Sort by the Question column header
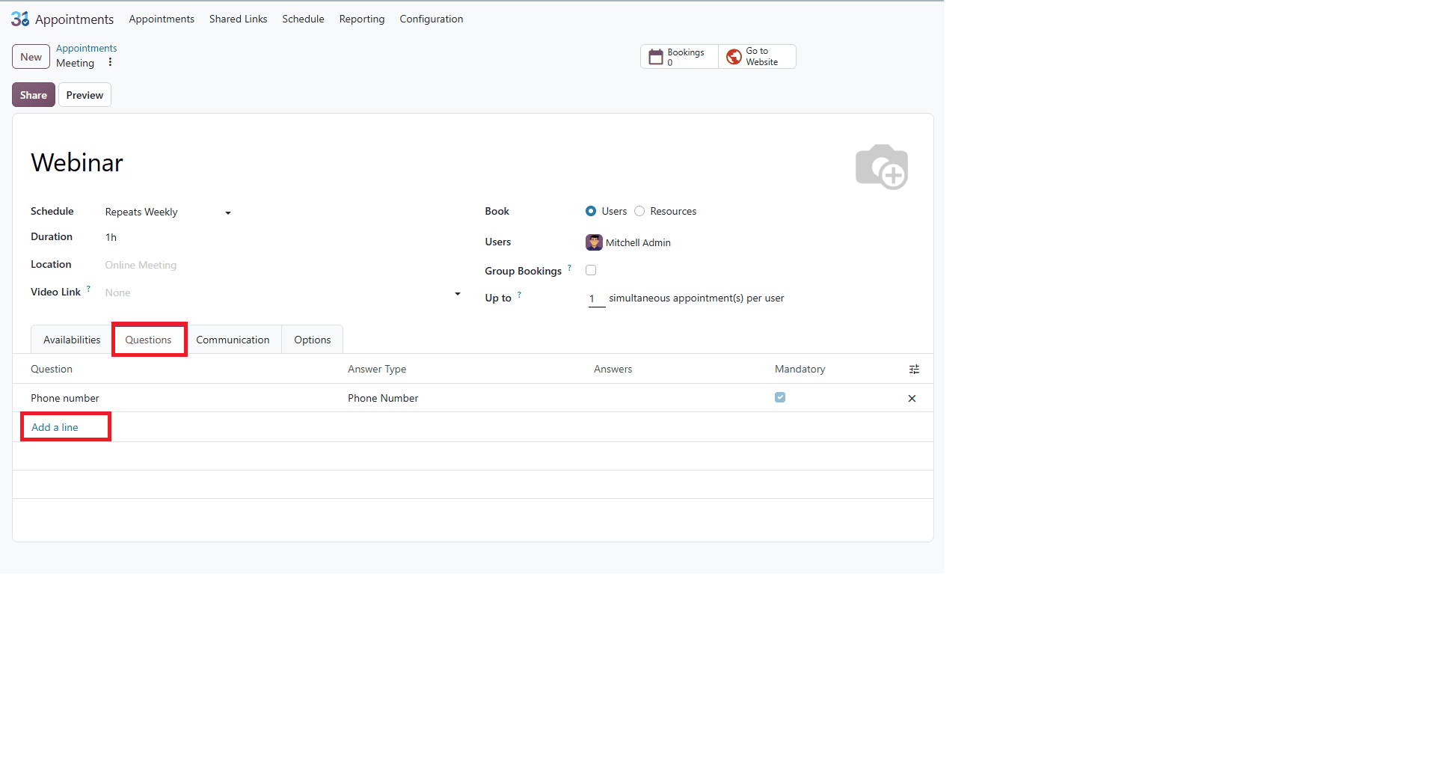Viewport: 1436px width, 772px height. pyautogui.click(x=52, y=369)
